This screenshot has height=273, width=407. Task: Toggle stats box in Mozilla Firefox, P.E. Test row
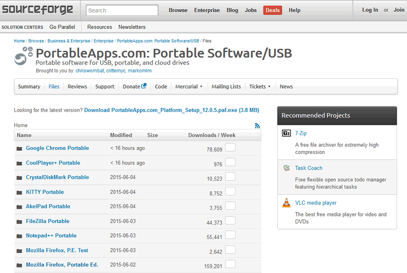point(230,250)
